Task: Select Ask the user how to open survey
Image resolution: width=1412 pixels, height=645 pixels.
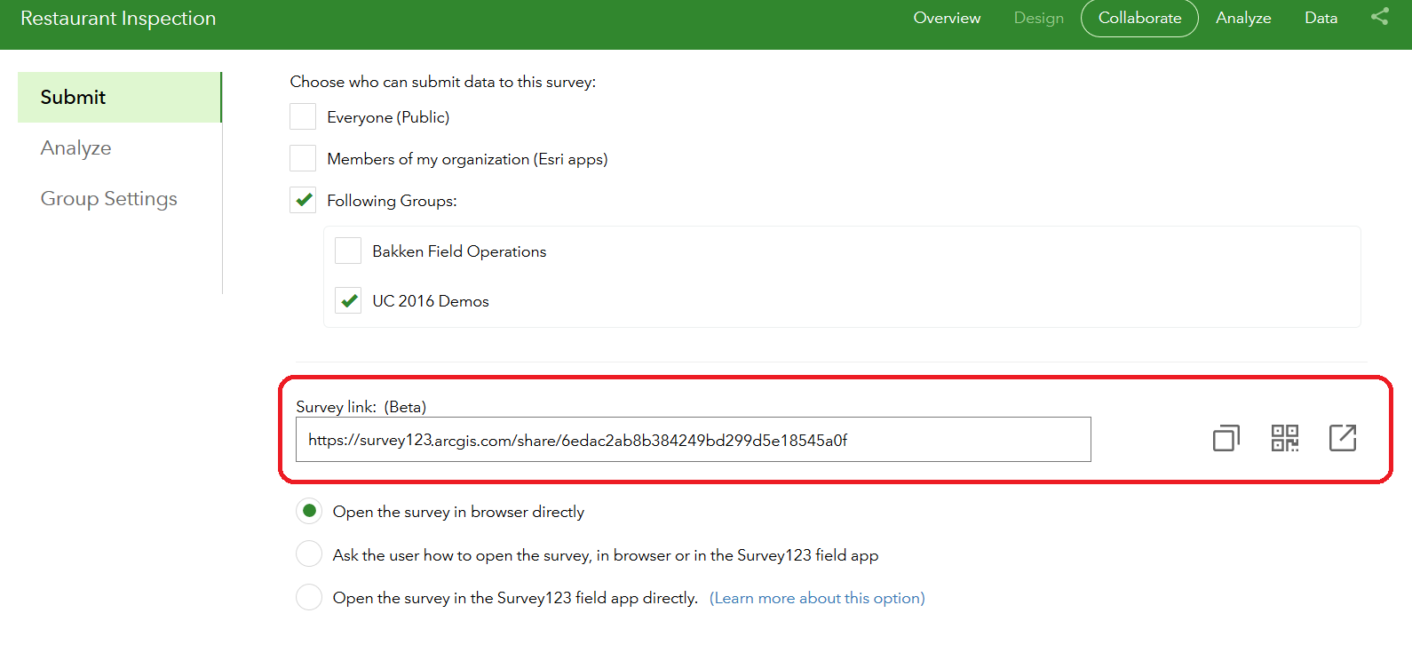Action: pos(309,554)
